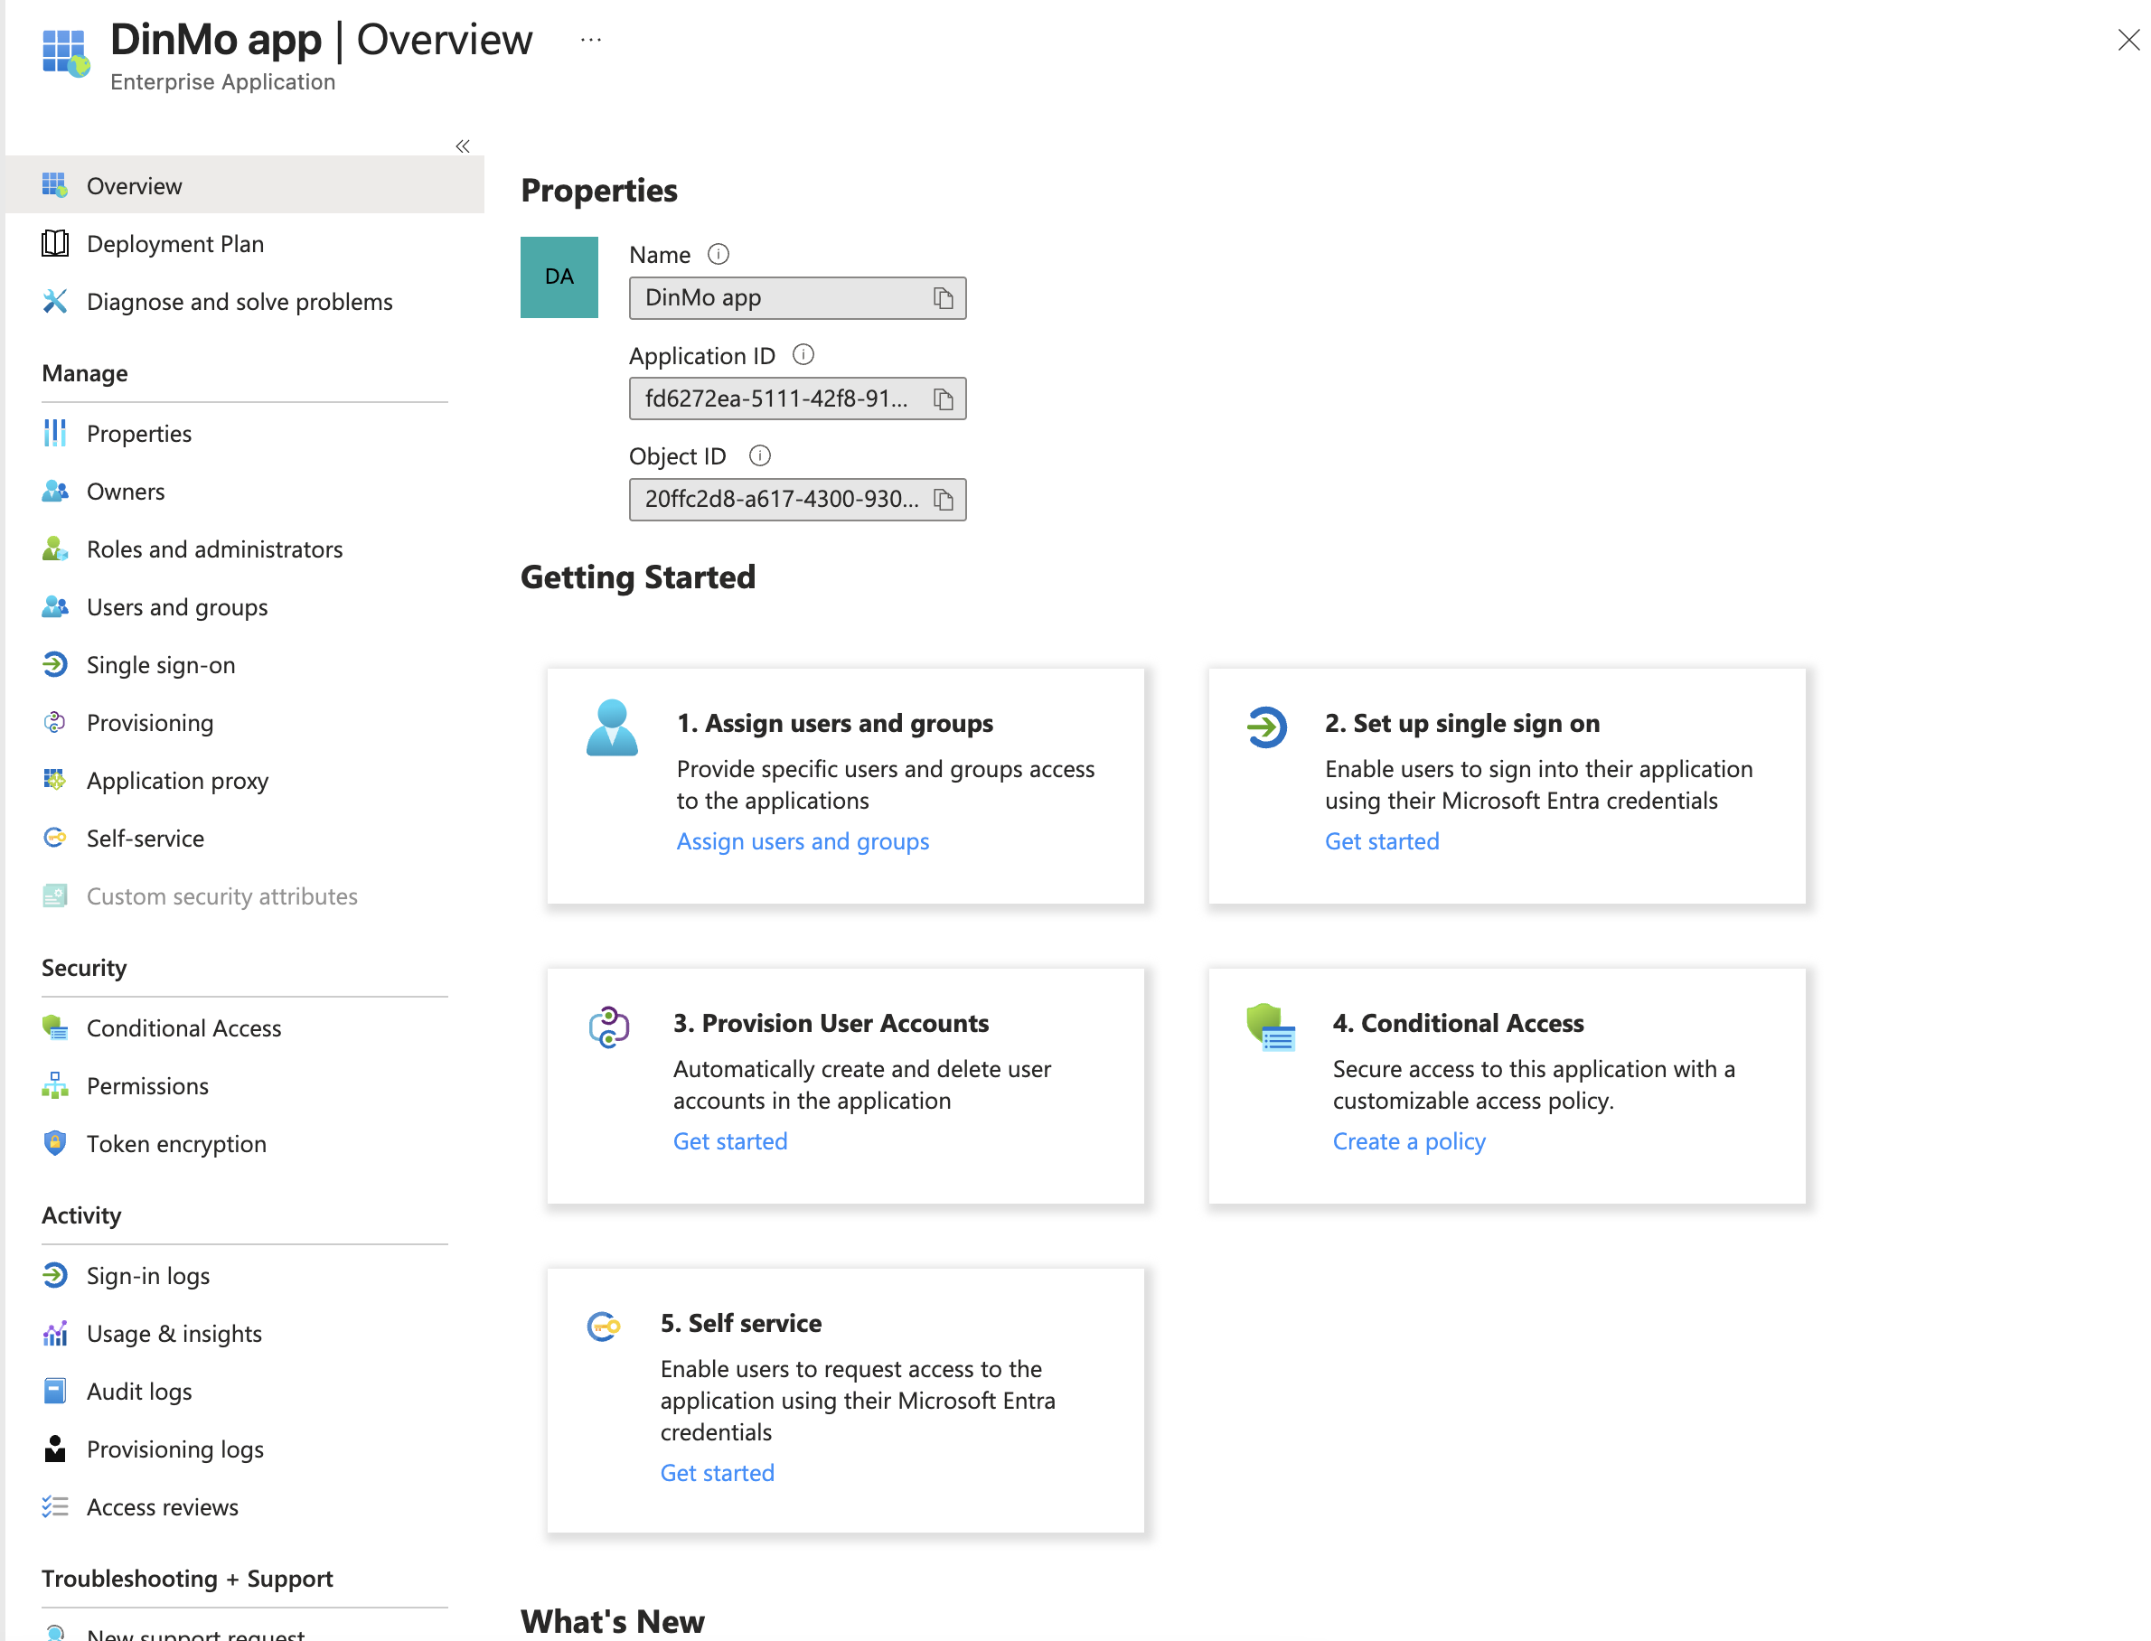Copy the Name field value

(942, 298)
